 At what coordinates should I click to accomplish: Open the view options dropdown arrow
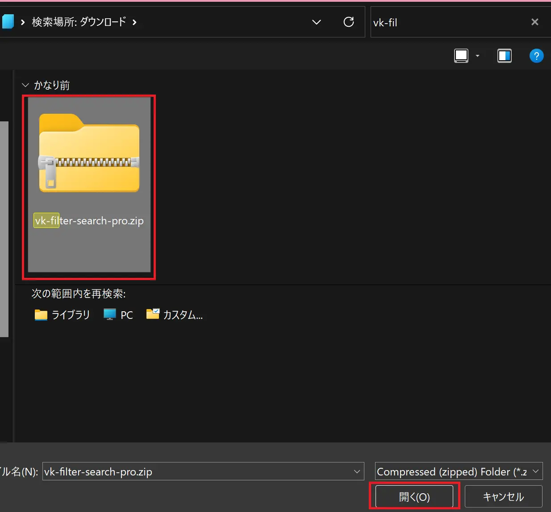(477, 56)
